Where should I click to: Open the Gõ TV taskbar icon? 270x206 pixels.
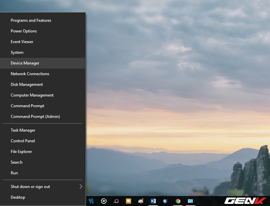(x=91, y=201)
